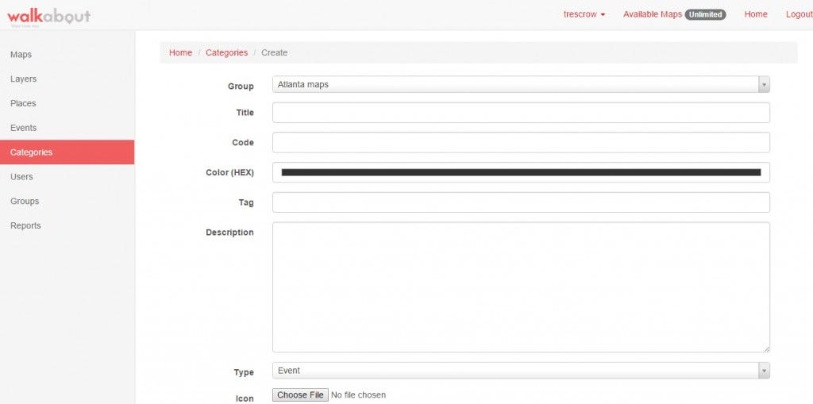Image resolution: width=813 pixels, height=404 pixels.
Task: Click the Create breadcrumb text
Action: pos(274,52)
